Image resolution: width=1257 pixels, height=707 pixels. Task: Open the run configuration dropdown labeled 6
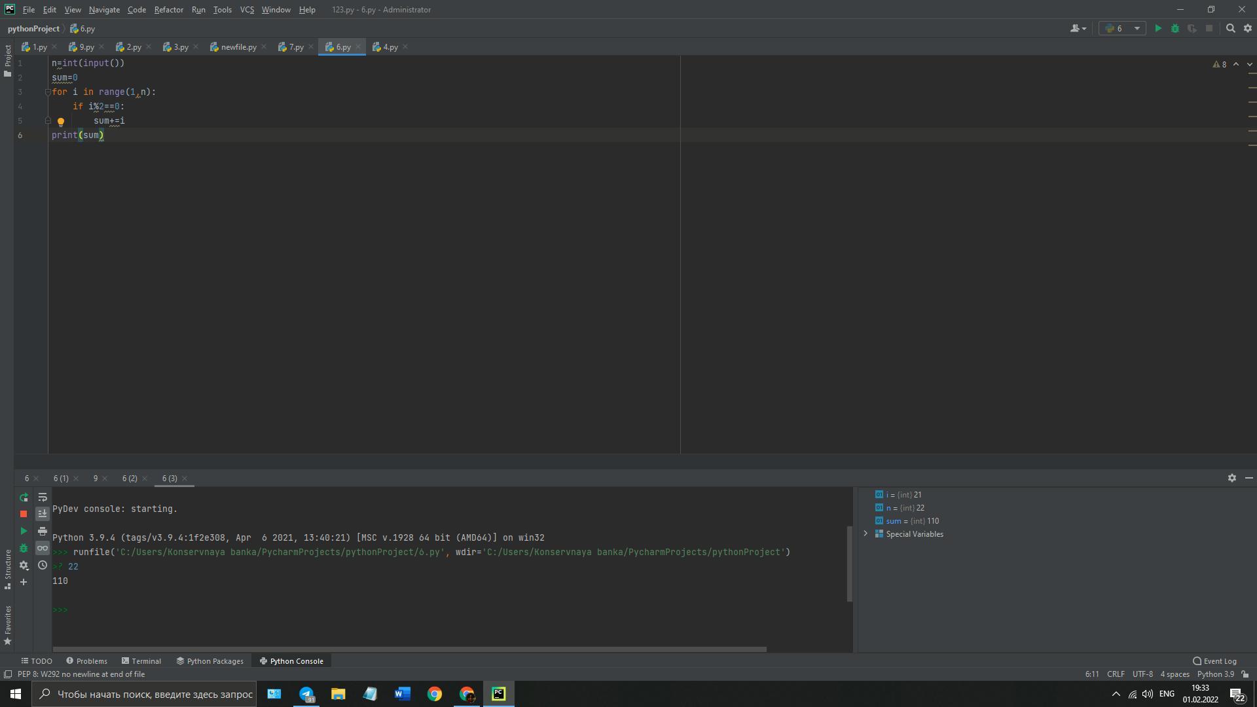(x=1123, y=28)
